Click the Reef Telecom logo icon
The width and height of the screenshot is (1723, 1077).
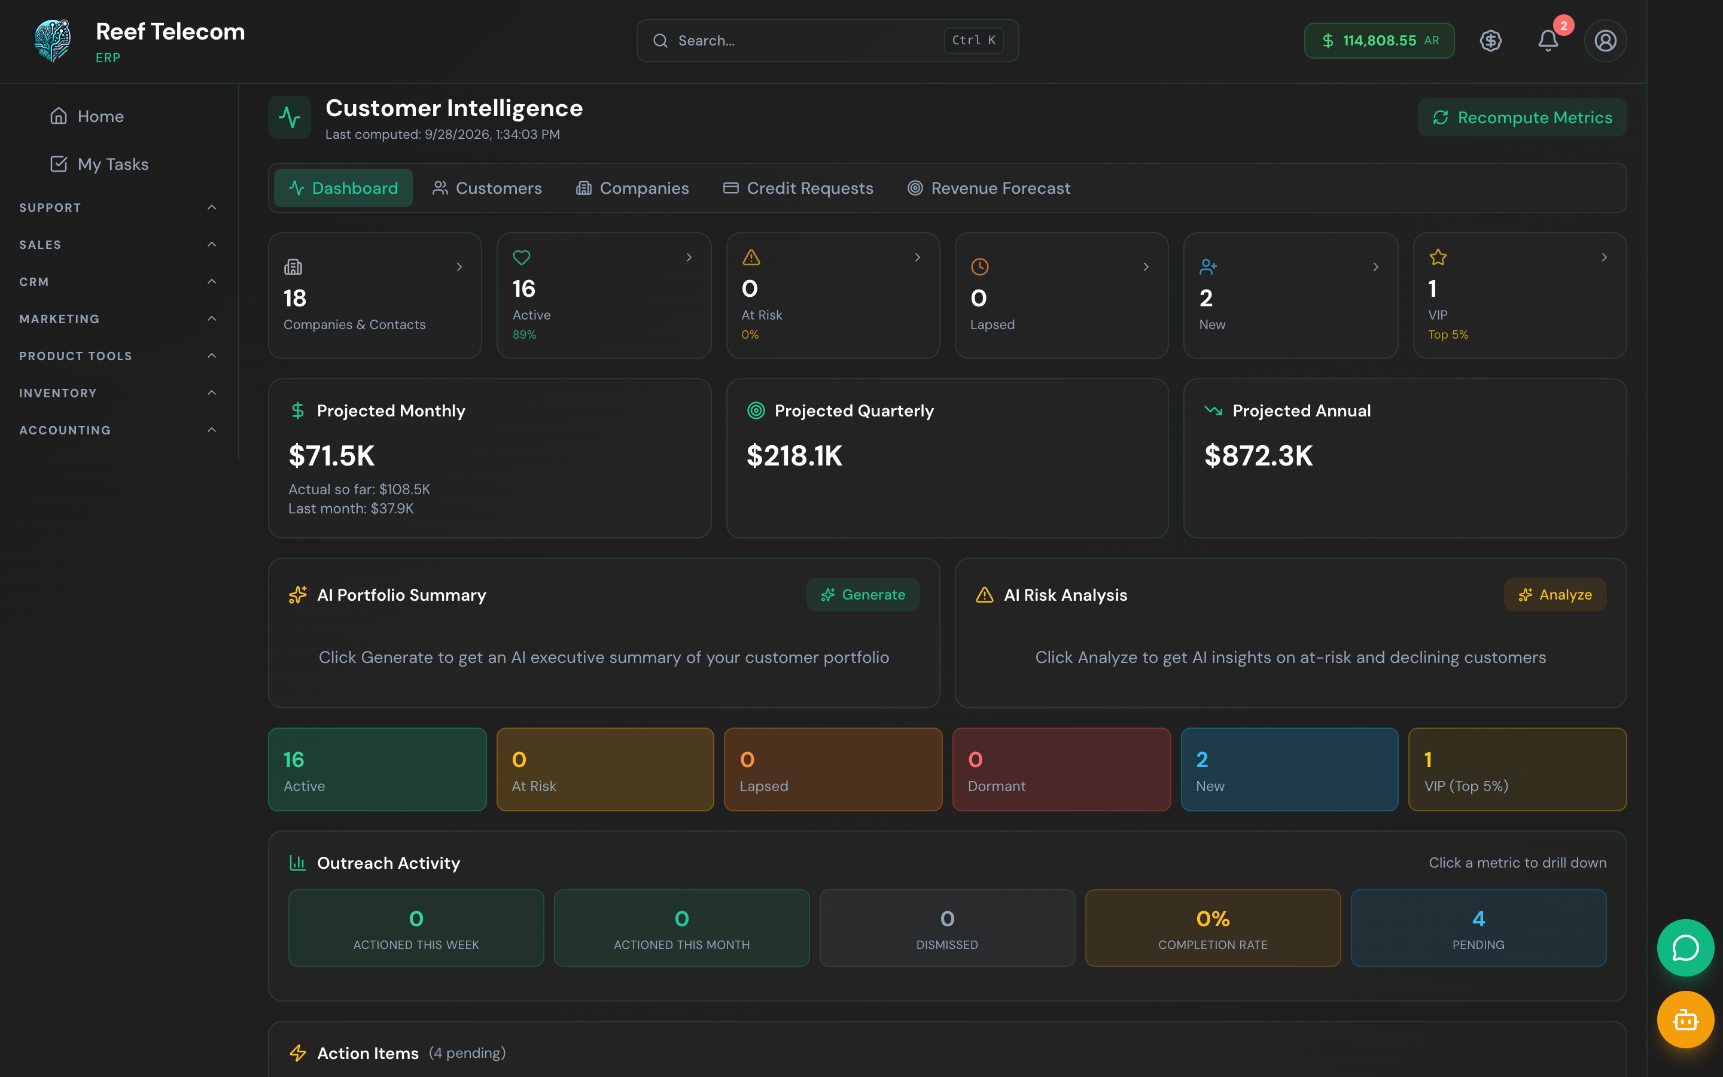[53, 41]
